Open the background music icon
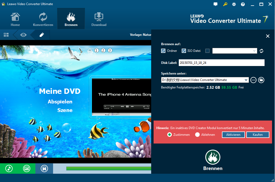The image size is (275, 182). [9, 168]
